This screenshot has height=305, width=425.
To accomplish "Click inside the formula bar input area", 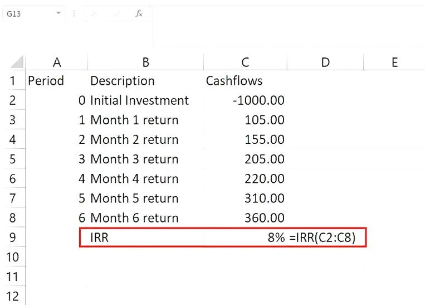I will coord(279,13).
